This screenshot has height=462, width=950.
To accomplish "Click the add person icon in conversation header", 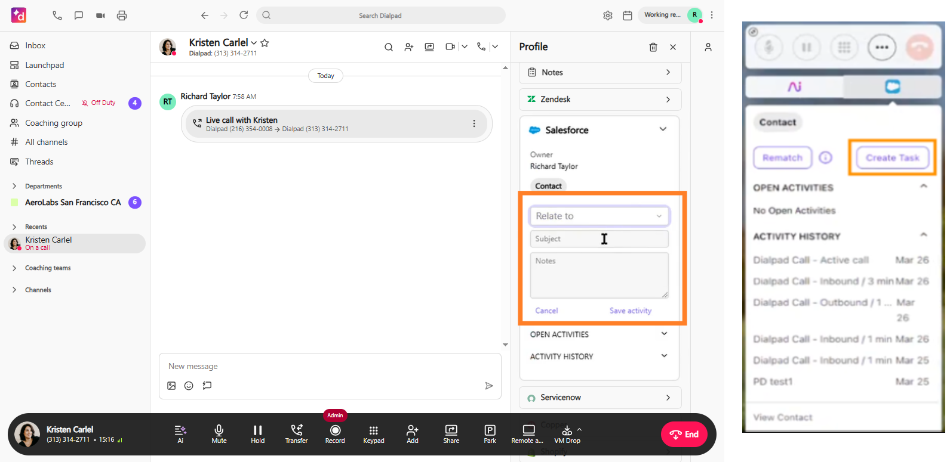I will [x=409, y=47].
